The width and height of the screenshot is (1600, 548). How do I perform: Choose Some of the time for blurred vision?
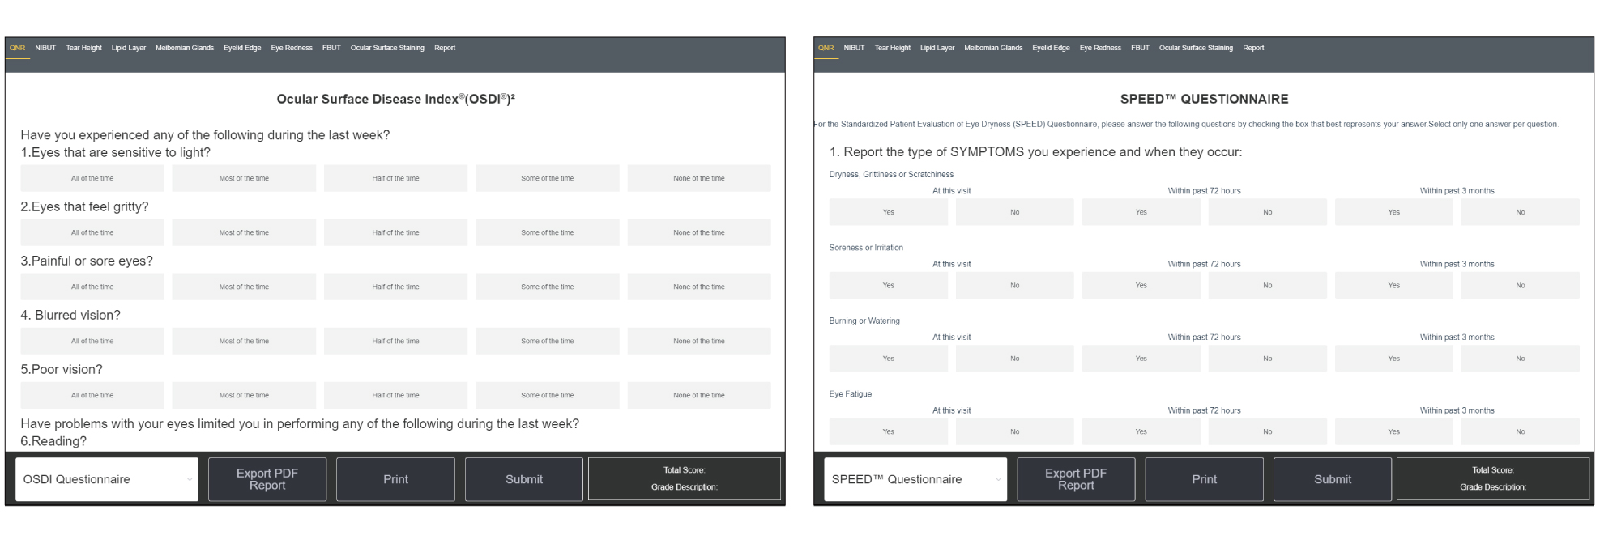point(548,341)
